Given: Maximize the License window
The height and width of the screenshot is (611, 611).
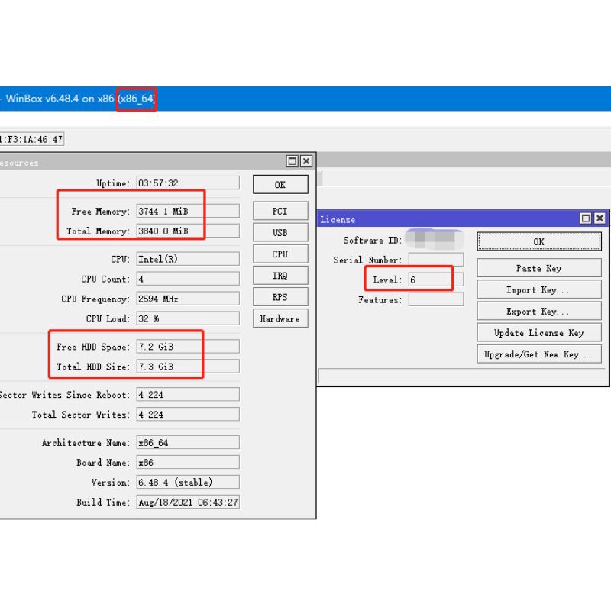Looking at the screenshot, I should tap(586, 218).
